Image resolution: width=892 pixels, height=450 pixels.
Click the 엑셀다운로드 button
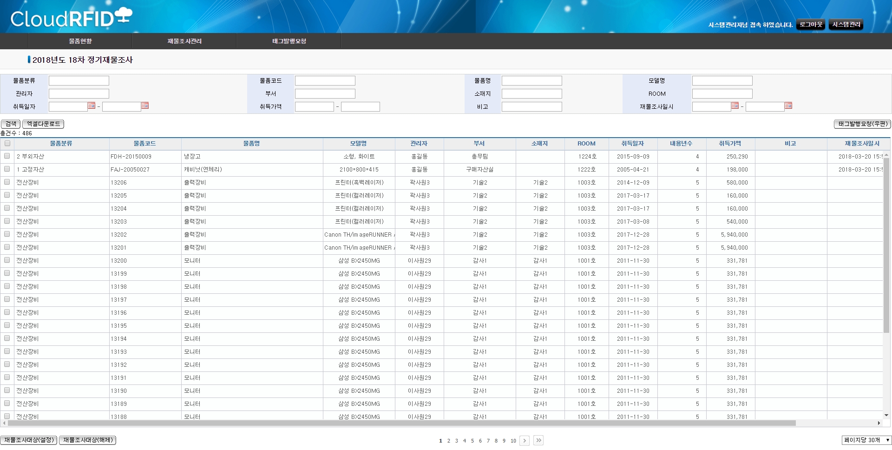pos(43,124)
